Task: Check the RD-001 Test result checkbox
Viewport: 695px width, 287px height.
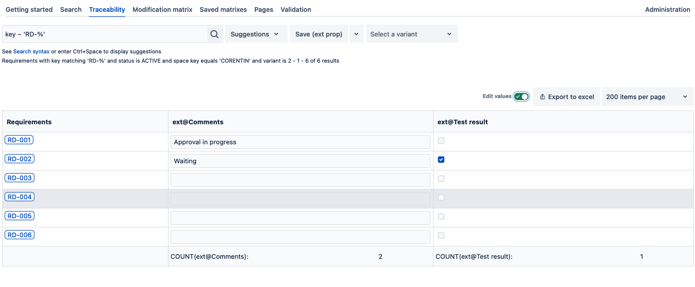Action: point(441,141)
